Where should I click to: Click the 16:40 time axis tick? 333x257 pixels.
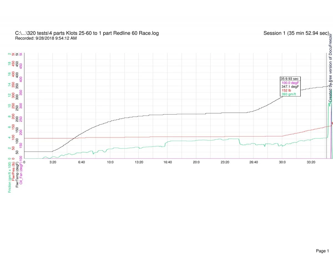tap(168, 162)
